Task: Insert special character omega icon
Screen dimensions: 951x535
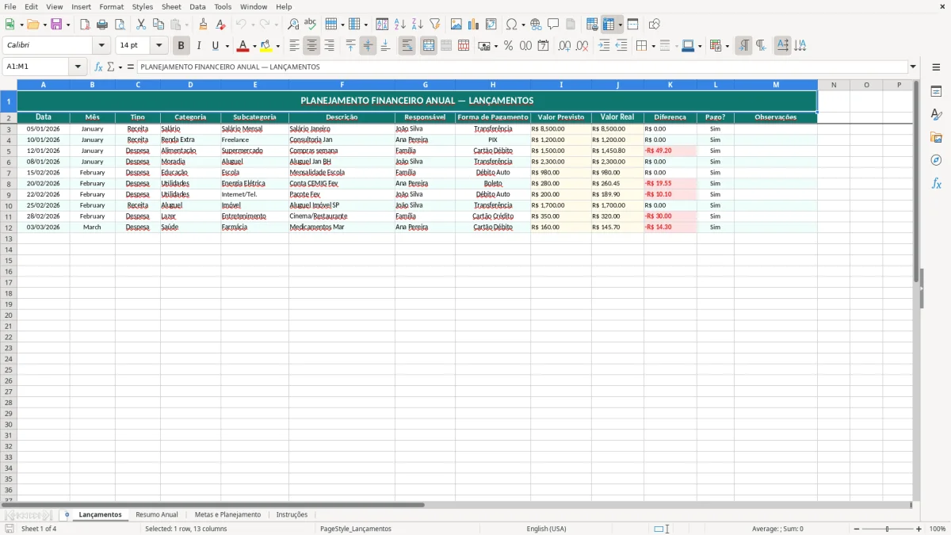Action: (x=512, y=25)
